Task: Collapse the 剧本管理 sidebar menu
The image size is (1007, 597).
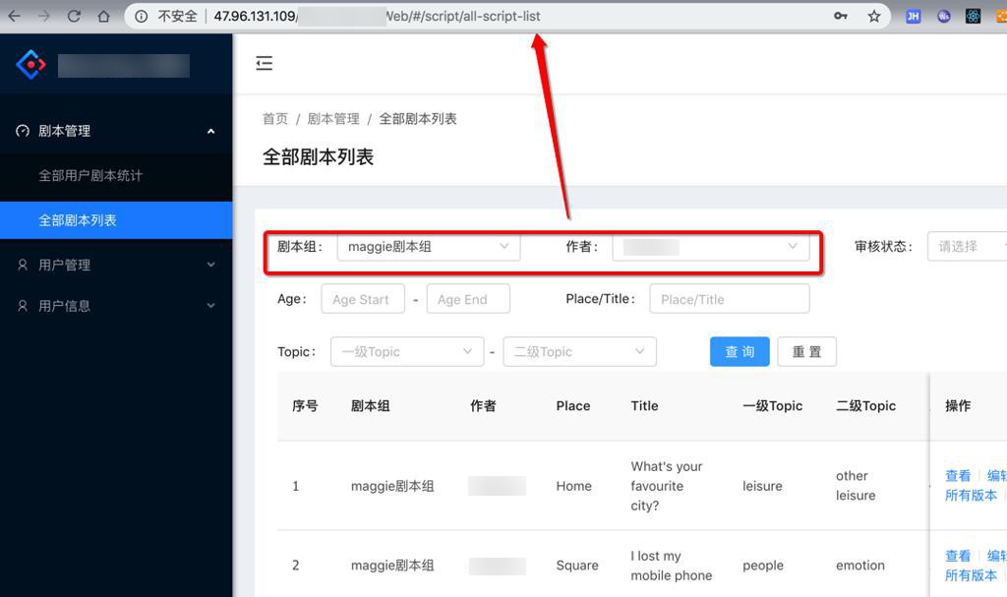Action: 116,131
